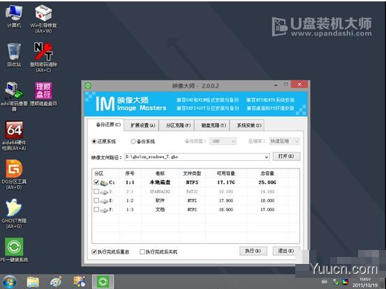Enable 执行完成后关机 checkbox
This screenshot has height=289, width=386.
coord(142,251)
